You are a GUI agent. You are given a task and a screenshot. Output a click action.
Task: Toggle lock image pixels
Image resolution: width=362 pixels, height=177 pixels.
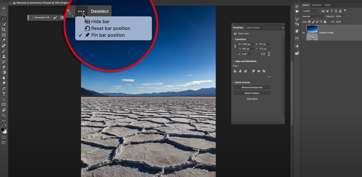point(313,22)
